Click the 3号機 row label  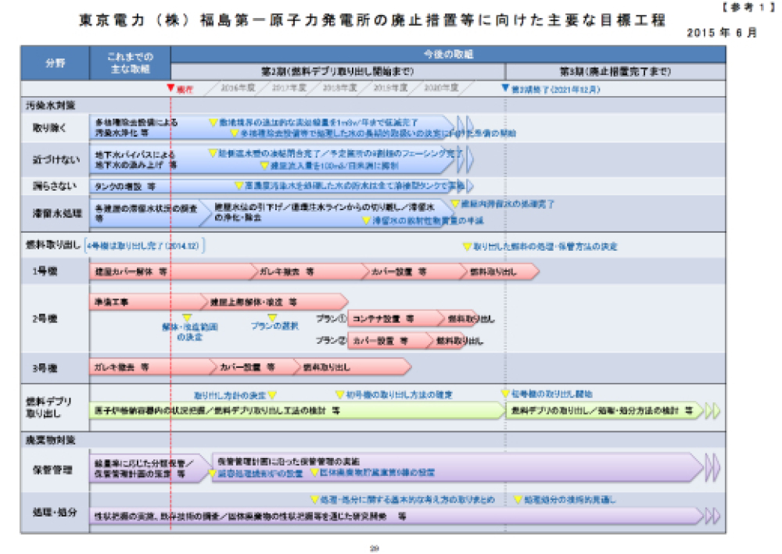(x=45, y=368)
